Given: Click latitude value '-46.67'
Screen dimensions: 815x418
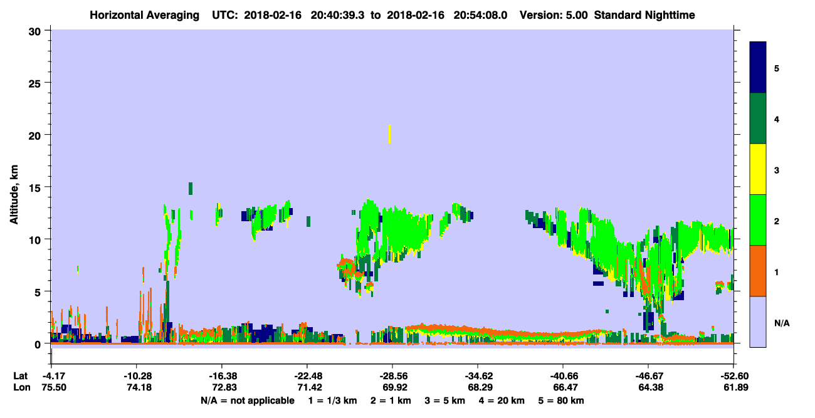Looking at the screenshot, I should pos(648,375).
